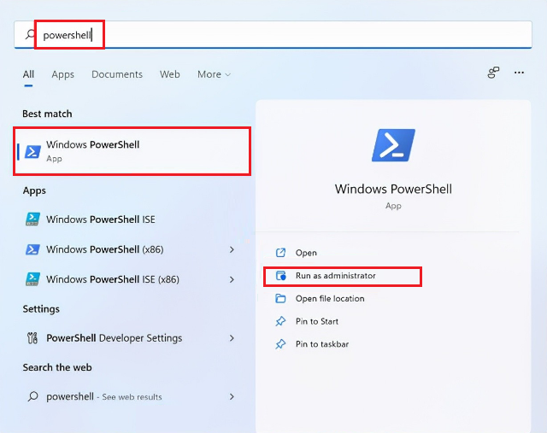
Task: Choose Pin to taskbar
Action: [322, 344]
